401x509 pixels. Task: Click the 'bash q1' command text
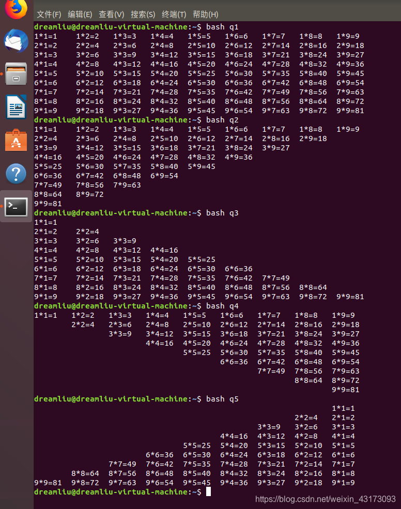coord(222,27)
